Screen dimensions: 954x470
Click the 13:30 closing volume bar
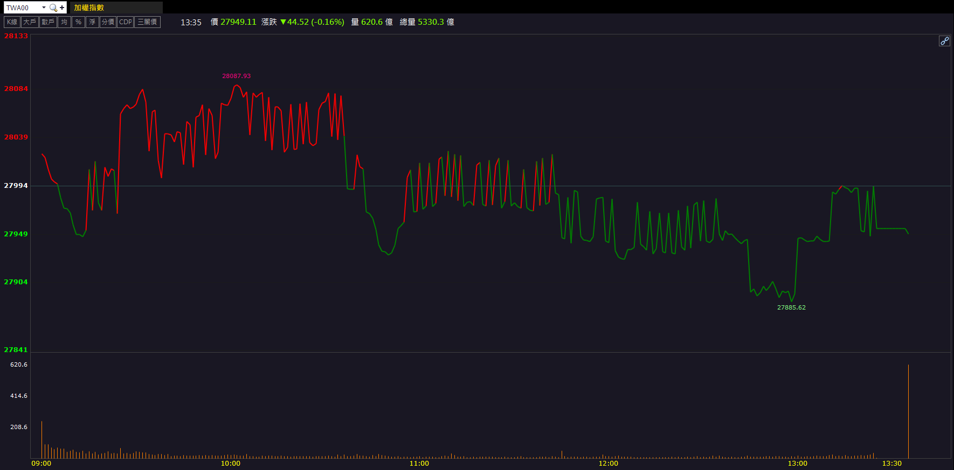tap(908, 412)
